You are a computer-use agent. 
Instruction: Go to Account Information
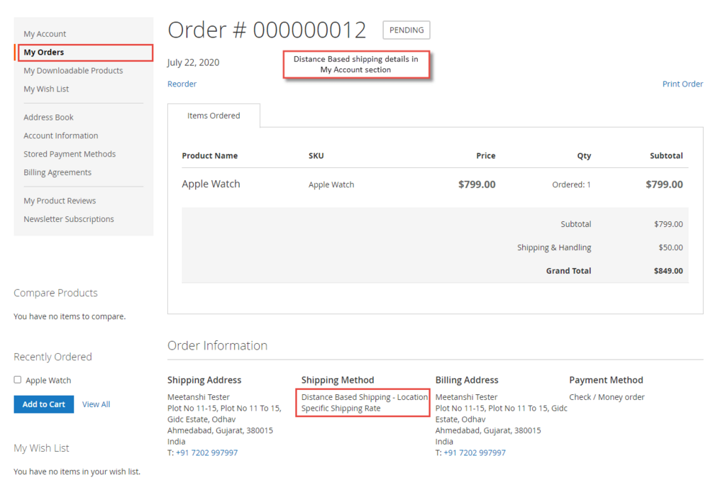click(61, 135)
